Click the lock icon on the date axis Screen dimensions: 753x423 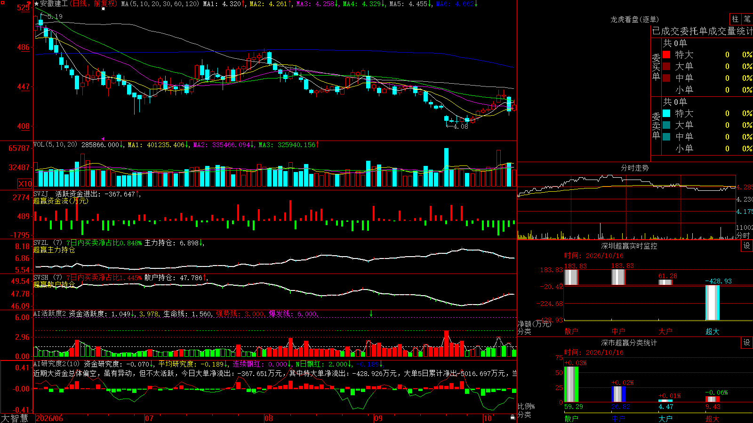(x=513, y=417)
